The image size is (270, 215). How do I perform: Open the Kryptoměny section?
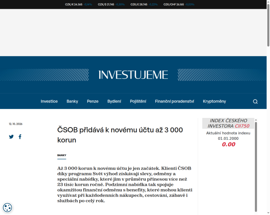[214, 101]
